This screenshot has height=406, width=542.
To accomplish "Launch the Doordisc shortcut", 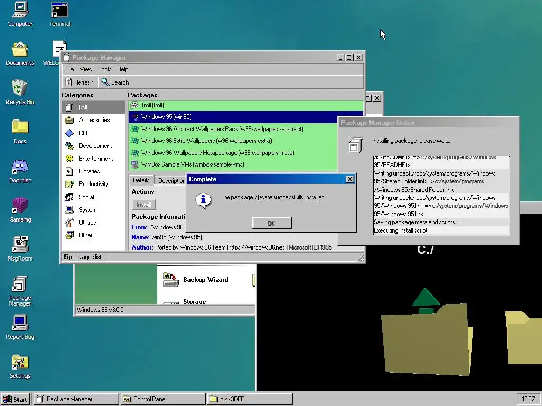I will coord(20,171).
